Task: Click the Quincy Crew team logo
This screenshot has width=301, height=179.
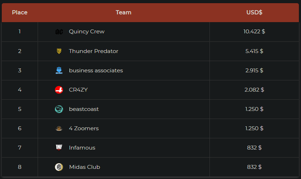Action: coord(59,32)
